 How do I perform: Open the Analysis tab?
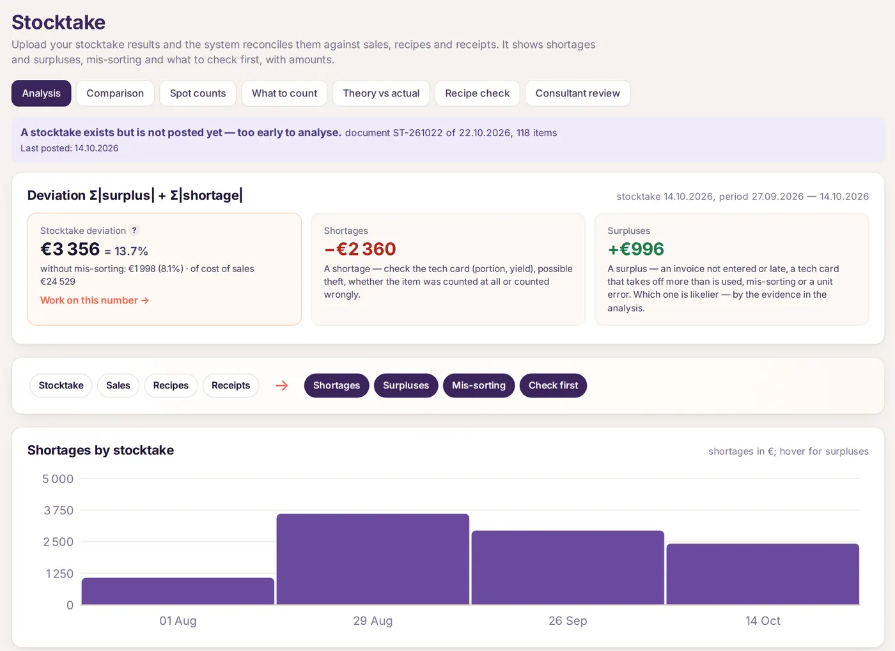[x=42, y=93]
